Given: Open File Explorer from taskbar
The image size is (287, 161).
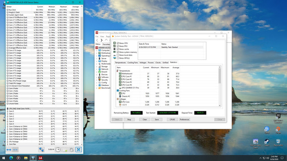Looking at the screenshot, I should [x=26, y=158].
